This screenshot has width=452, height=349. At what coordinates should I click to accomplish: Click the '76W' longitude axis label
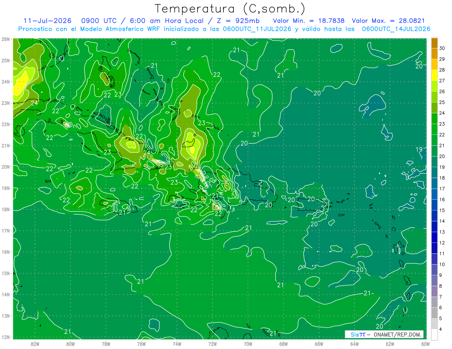(141, 344)
